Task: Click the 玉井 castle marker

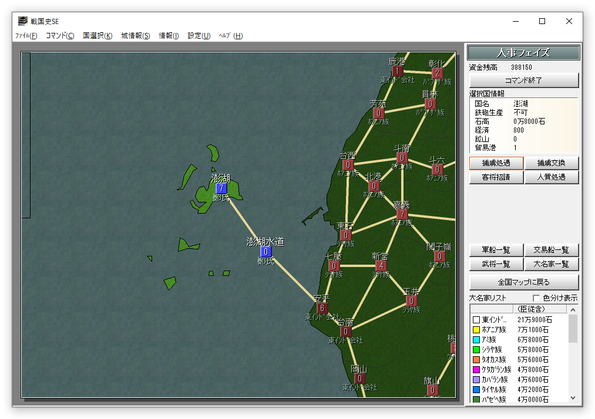Action: 411,301
